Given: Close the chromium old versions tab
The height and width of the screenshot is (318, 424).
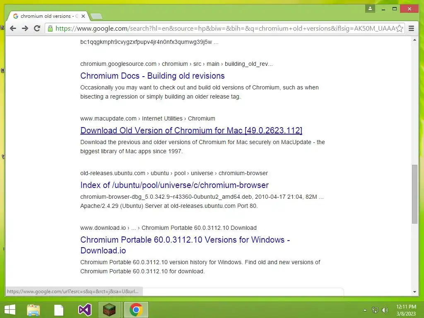Looking at the screenshot, I should [83, 16].
